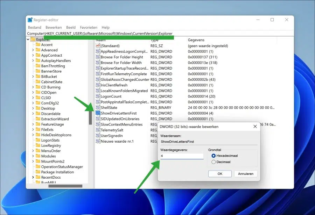This screenshot has height=215, width=315.
Task: Select the FileExts key in tree
Action: click(x=47, y=130)
